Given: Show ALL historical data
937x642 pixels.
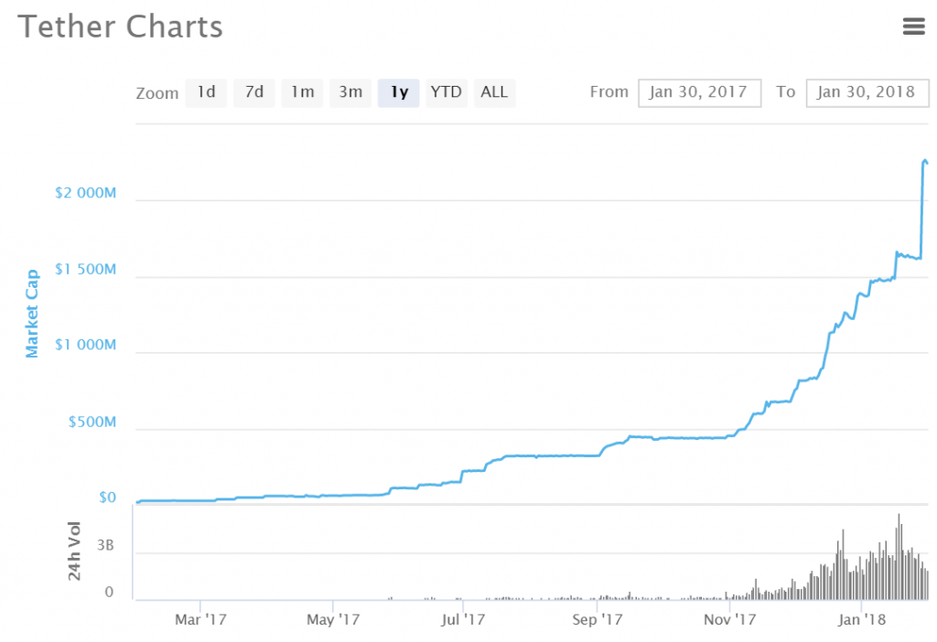Looking at the screenshot, I should coord(494,92).
